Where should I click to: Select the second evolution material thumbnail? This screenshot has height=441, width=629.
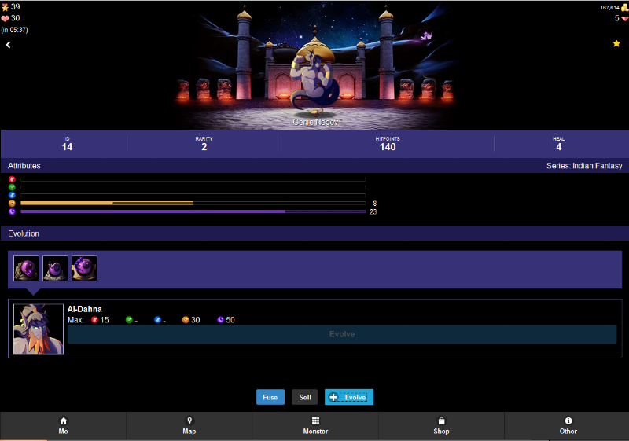55,269
